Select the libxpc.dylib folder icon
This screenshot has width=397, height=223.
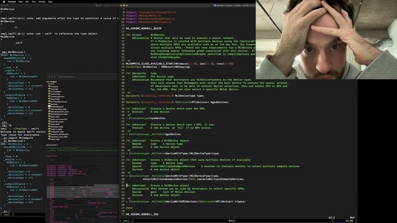[49, 139]
